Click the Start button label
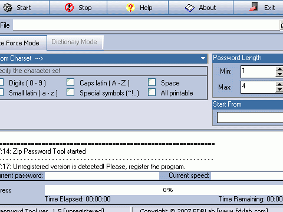This screenshot has width=283, height=212. pyautogui.click(x=24, y=8)
